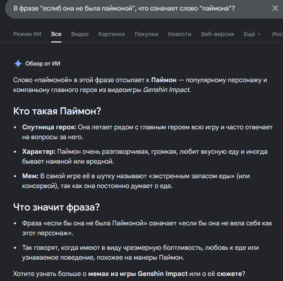283x281 pixels.
Task: Switch to Веб-версия results
Action: (218, 34)
